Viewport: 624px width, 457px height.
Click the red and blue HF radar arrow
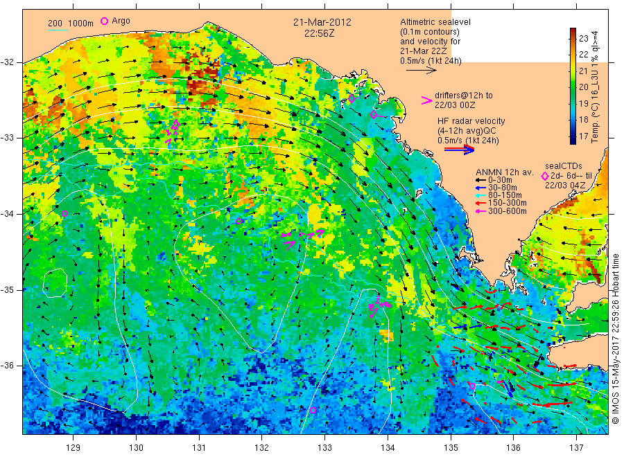pyautogui.click(x=459, y=150)
